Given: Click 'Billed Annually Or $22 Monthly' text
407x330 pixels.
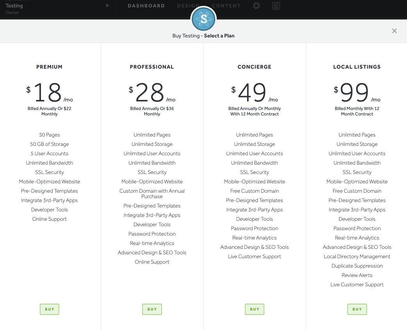Looking at the screenshot, I should [x=49, y=111].
